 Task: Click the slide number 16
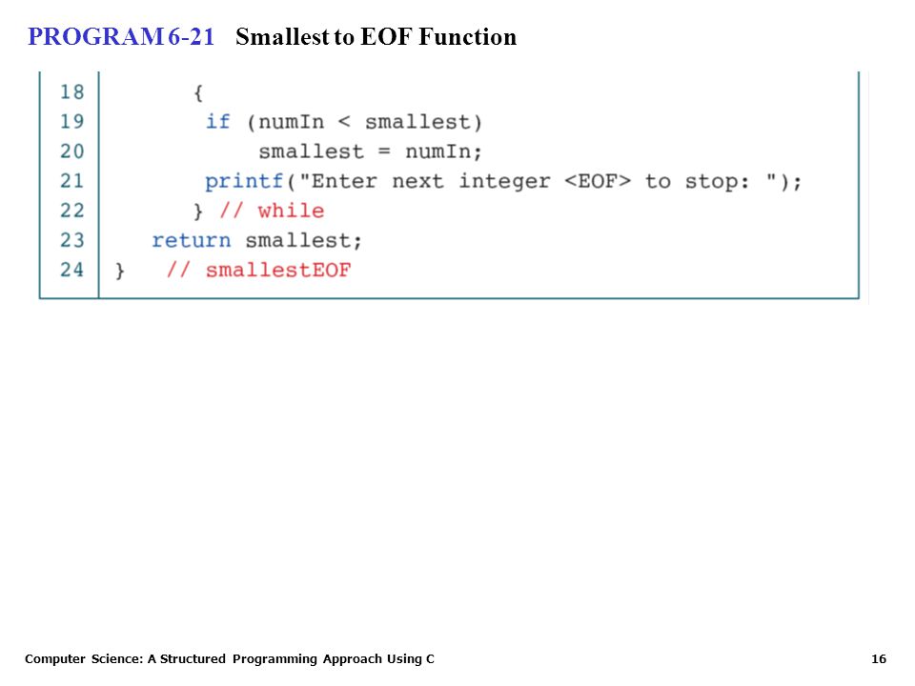click(879, 659)
